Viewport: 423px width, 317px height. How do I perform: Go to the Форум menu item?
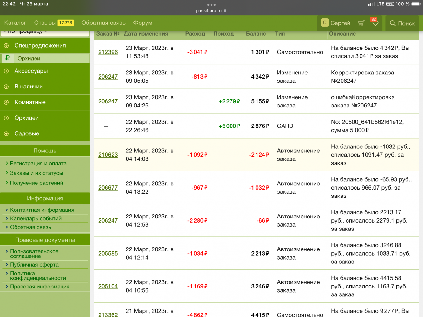pos(143,23)
